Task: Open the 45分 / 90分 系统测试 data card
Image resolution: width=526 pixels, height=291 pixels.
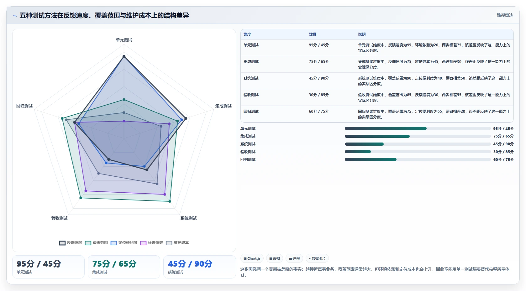Action: (199, 267)
